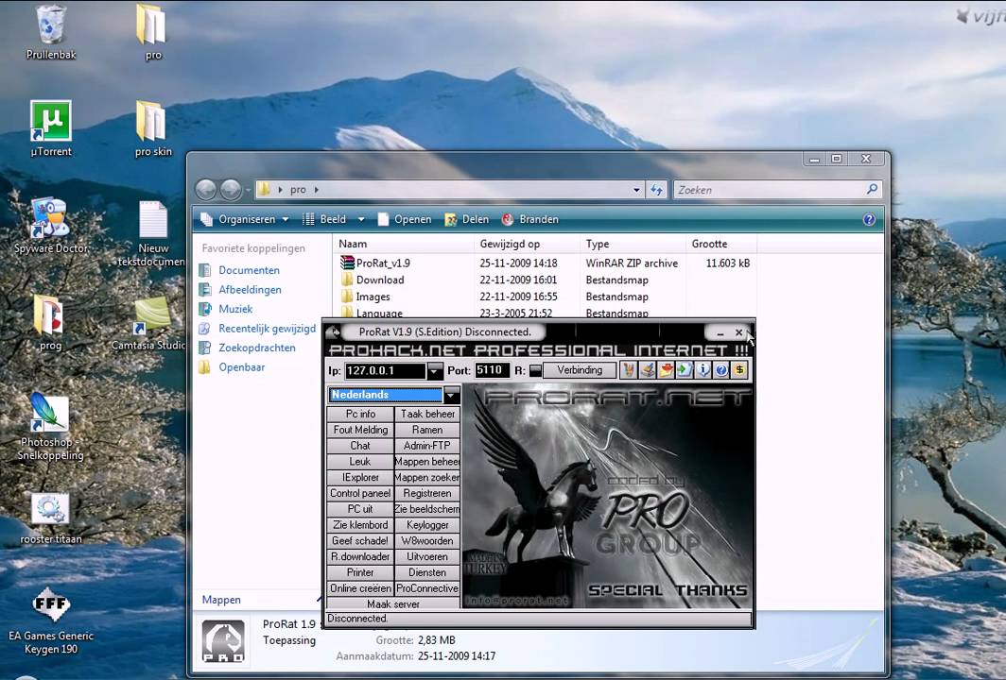1006x680 pixels.
Task: Sort by the Type column header
Action: [633, 244]
